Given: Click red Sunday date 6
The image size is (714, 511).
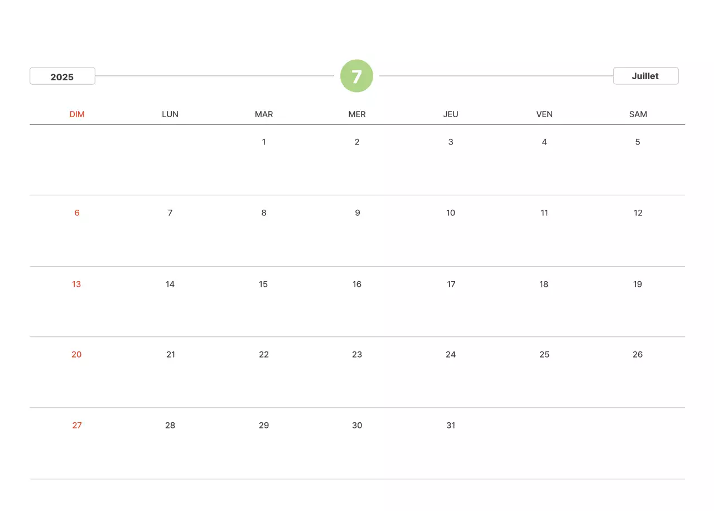Looking at the screenshot, I should [77, 213].
